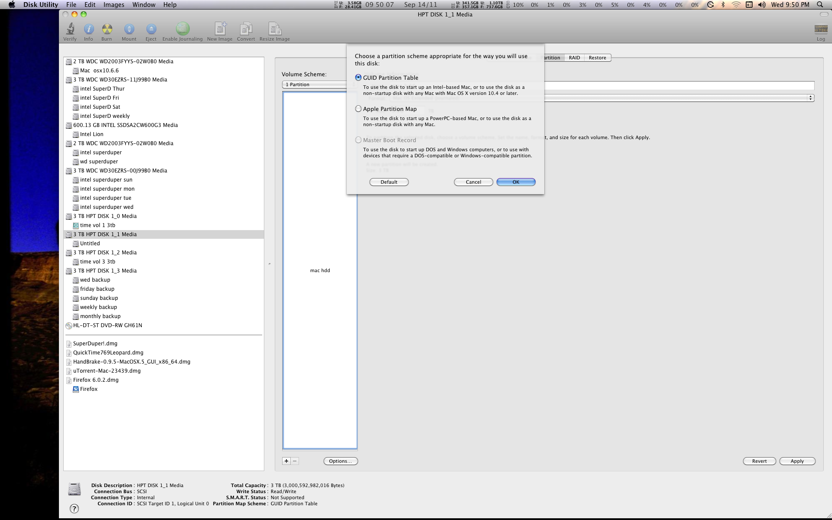Select wd superduper volume

(99, 162)
